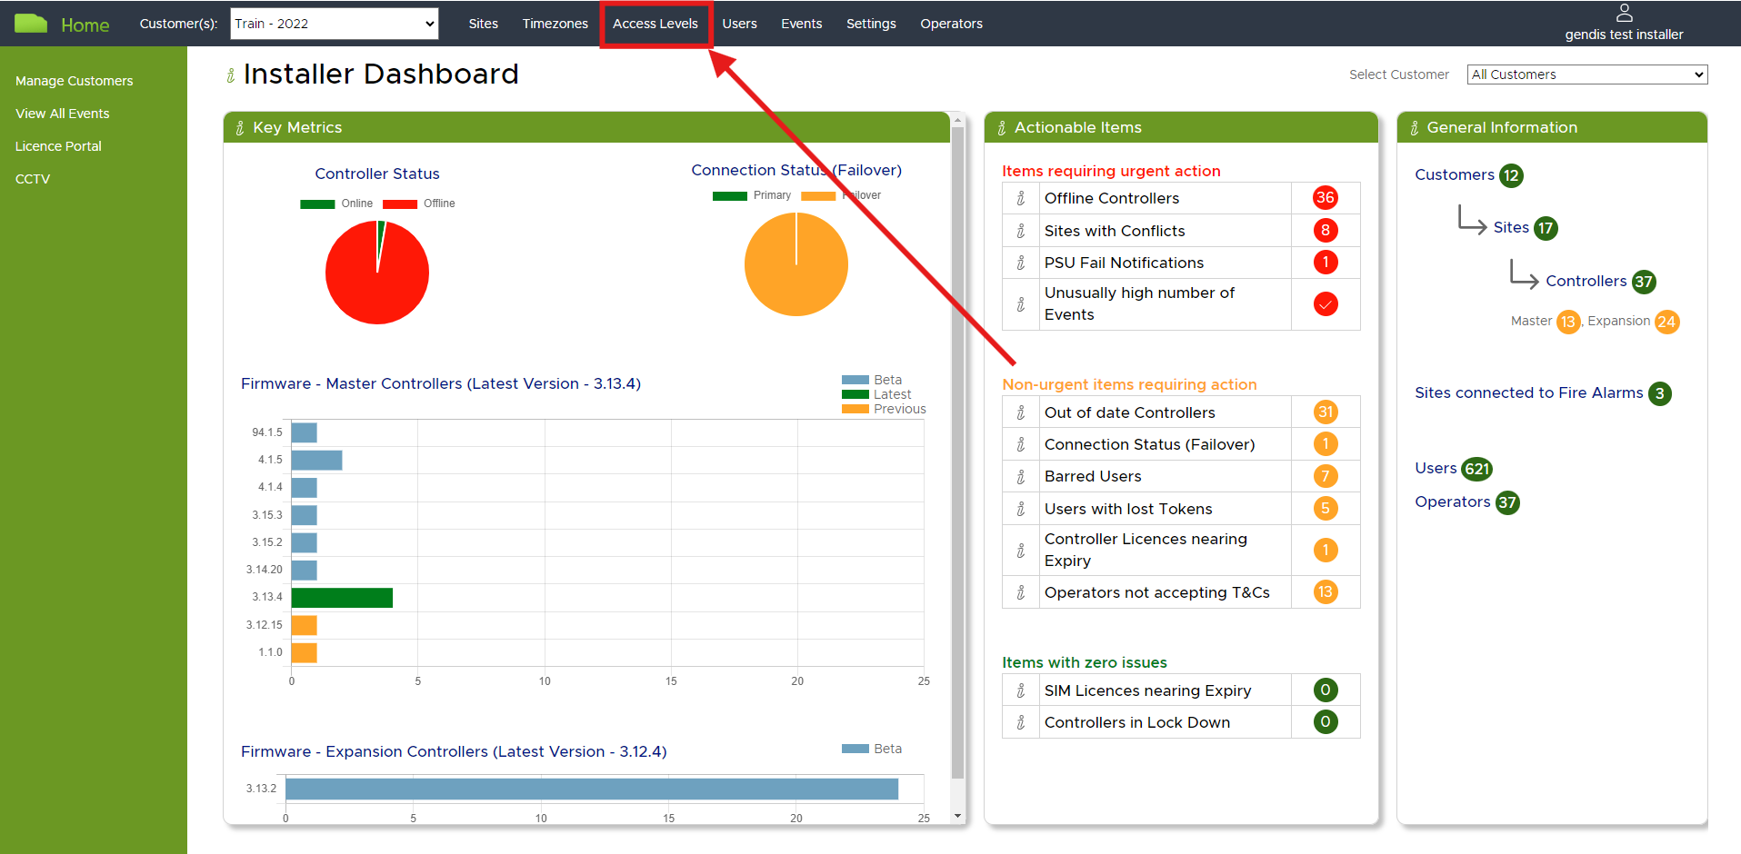The width and height of the screenshot is (1741, 854).
Task: Toggle Offline legend entry in Controller Status
Action: [419, 204]
